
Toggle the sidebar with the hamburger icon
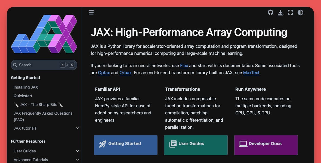[91, 12]
